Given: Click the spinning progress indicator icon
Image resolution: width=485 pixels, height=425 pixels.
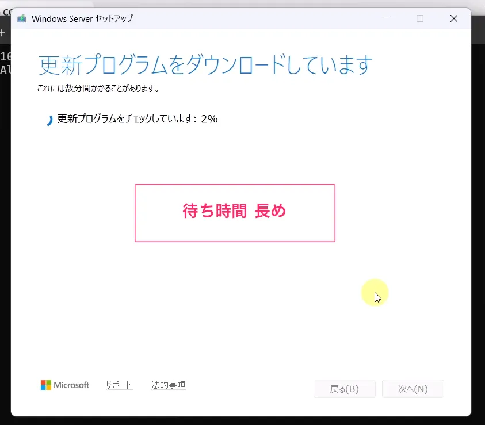Looking at the screenshot, I should (49, 120).
